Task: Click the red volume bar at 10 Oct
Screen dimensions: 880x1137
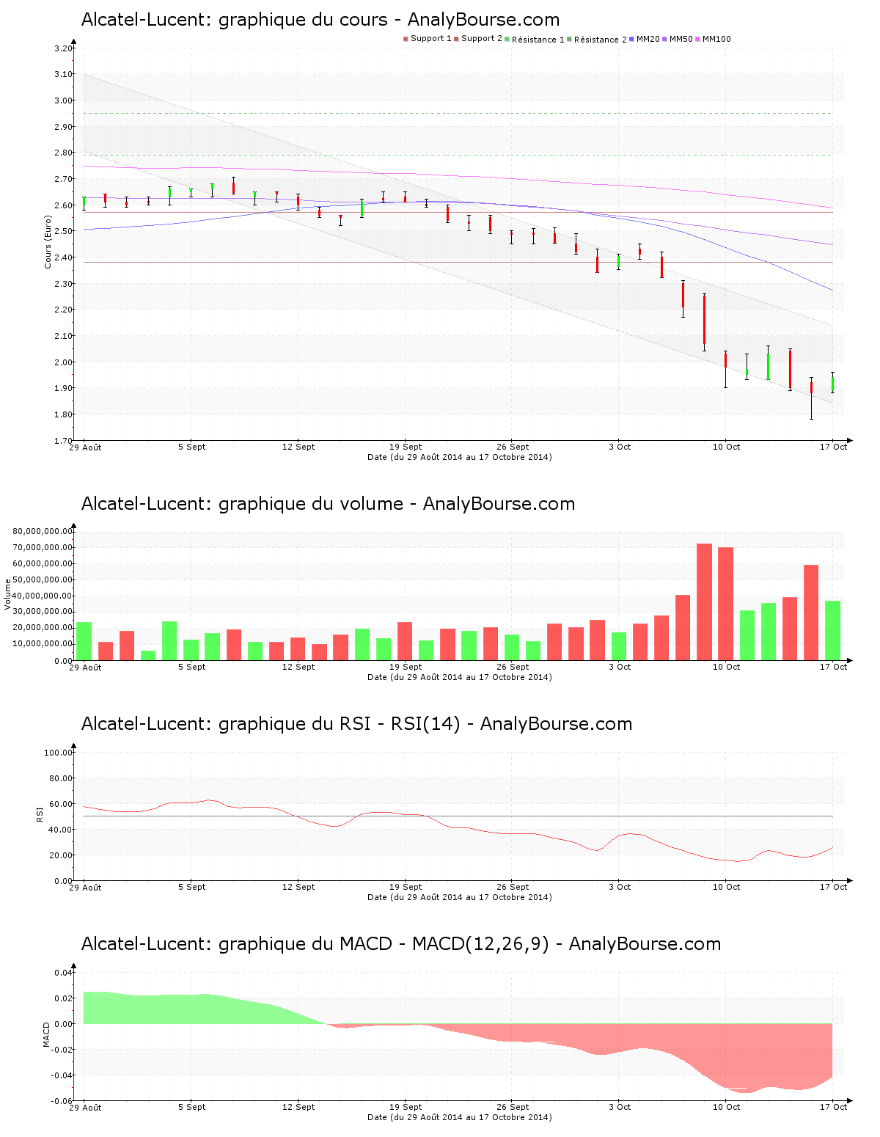Action: click(726, 604)
